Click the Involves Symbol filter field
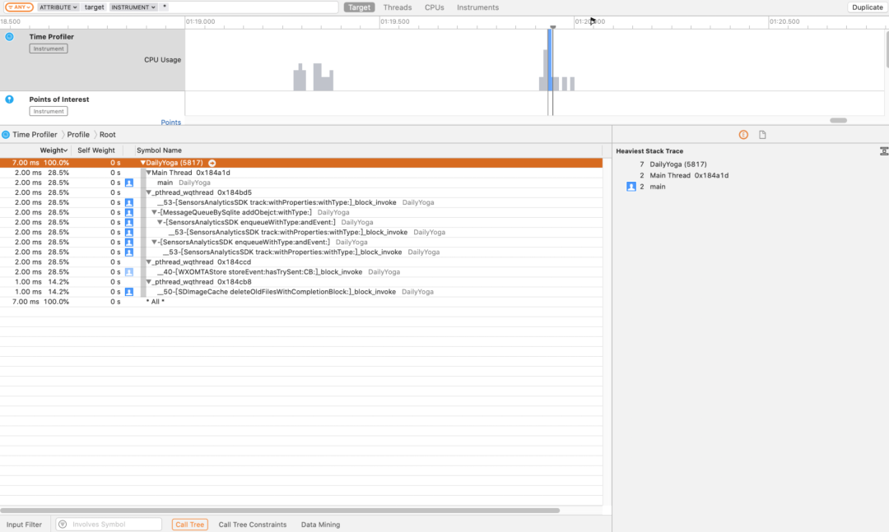The height and width of the screenshot is (532, 889). tap(109, 525)
